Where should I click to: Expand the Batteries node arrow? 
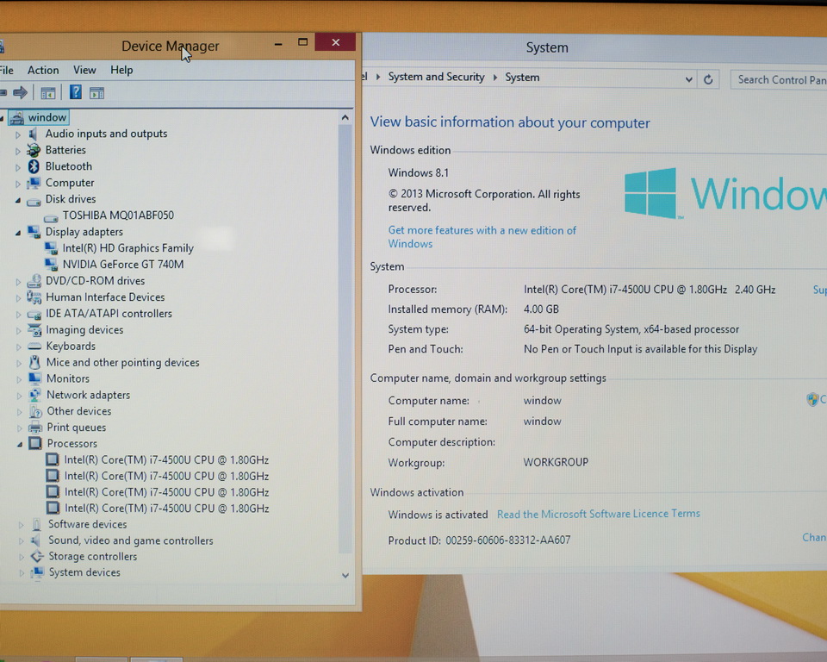(18, 152)
